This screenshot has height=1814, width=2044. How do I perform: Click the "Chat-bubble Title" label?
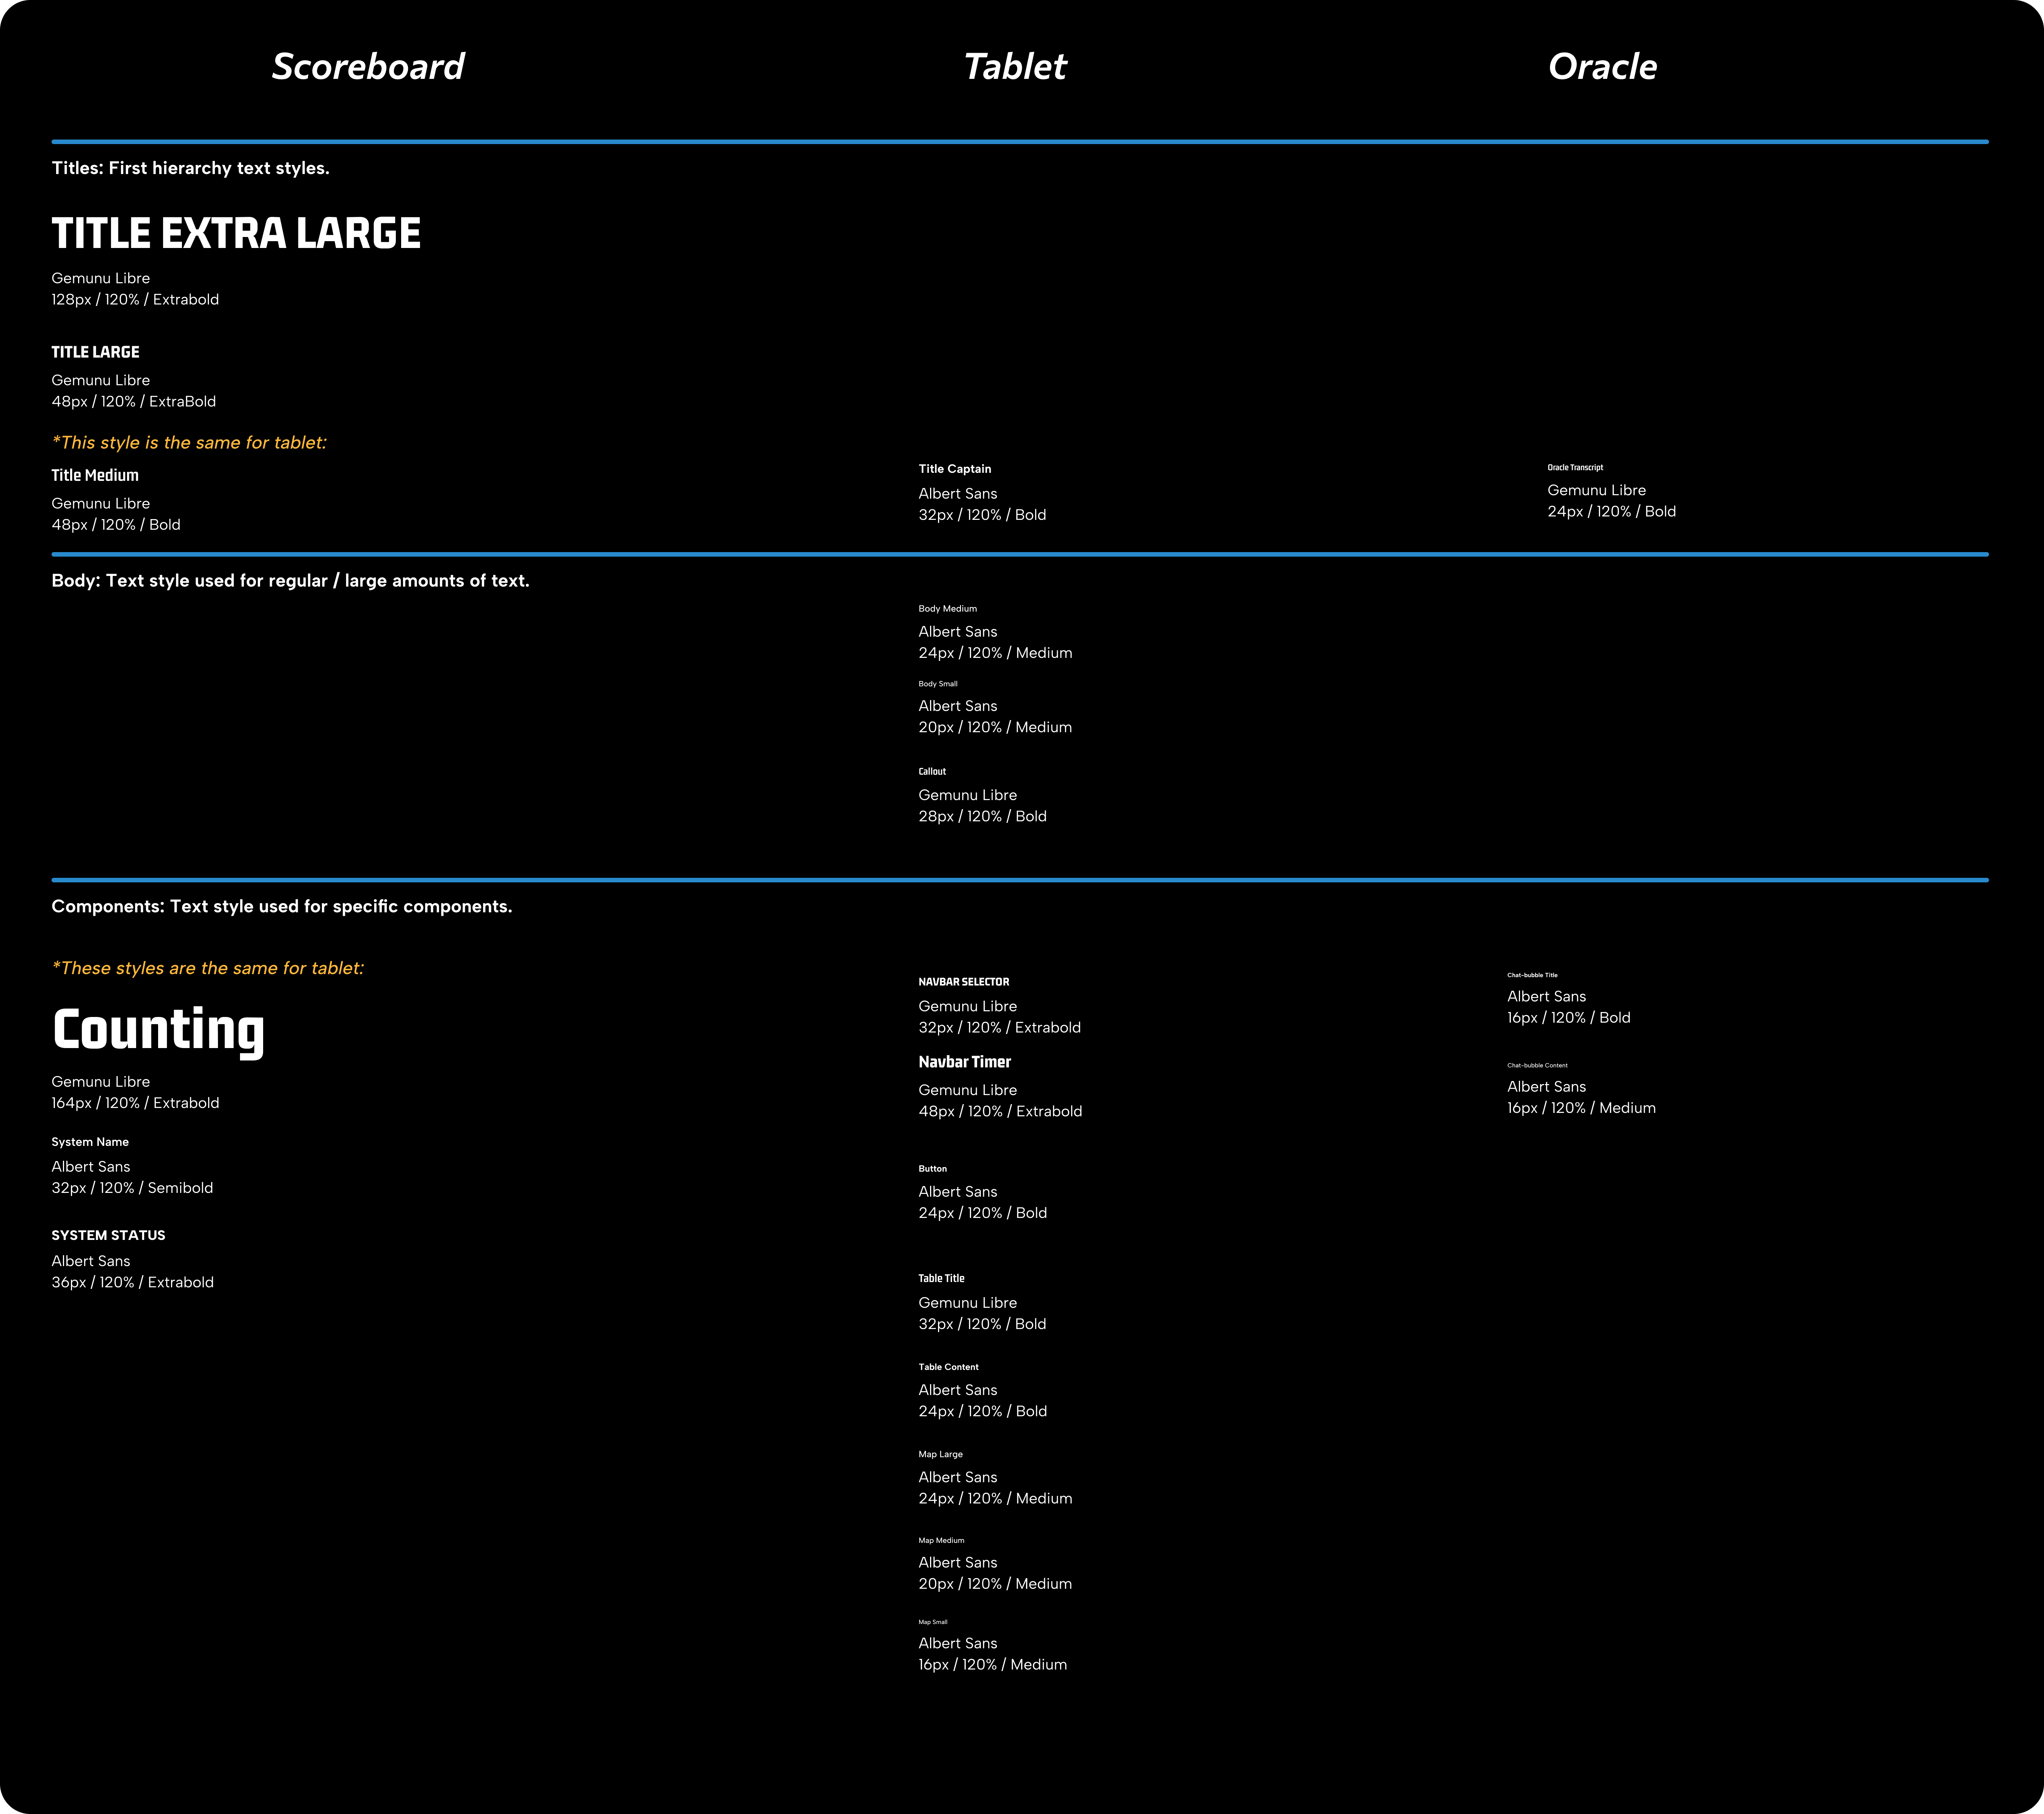tap(1533, 975)
